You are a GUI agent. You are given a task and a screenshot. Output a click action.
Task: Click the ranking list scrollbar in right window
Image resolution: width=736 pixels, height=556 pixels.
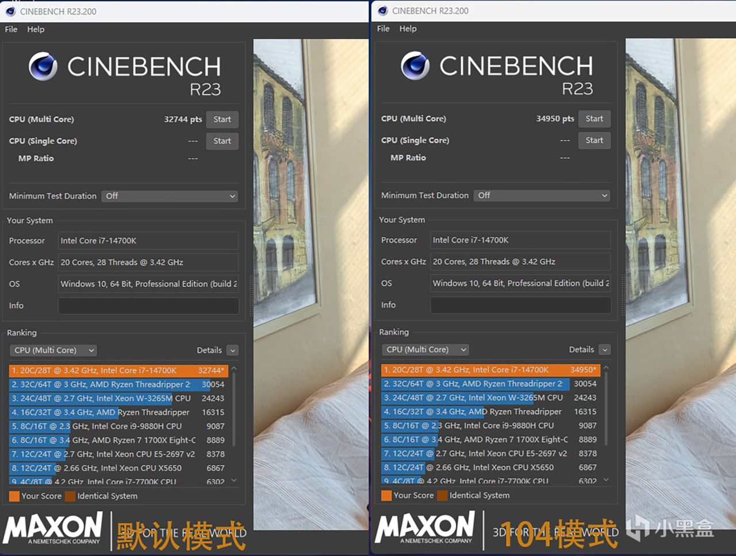[605, 408]
